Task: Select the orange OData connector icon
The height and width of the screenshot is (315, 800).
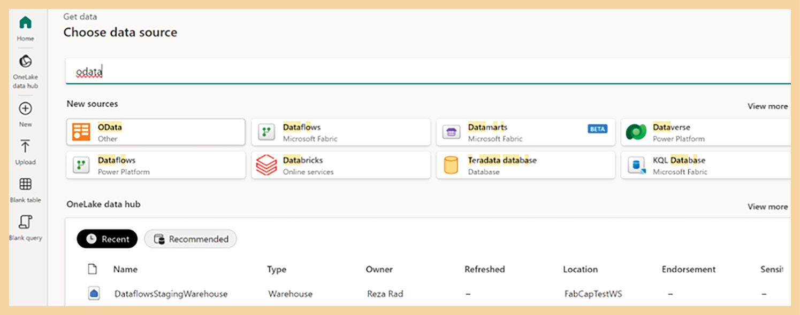Action: pyautogui.click(x=81, y=132)
